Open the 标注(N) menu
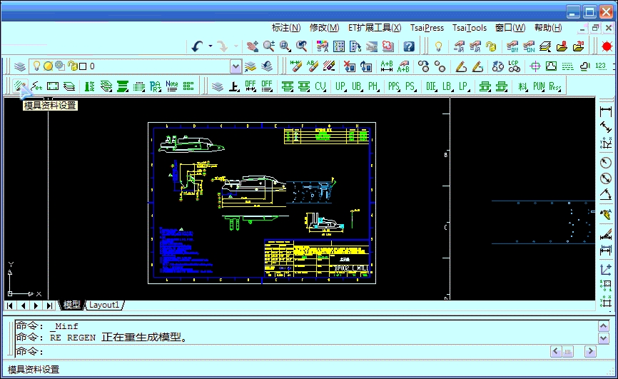Image resolution: width=618 pixels, height=379 pixels. click(x=286, y=28)
